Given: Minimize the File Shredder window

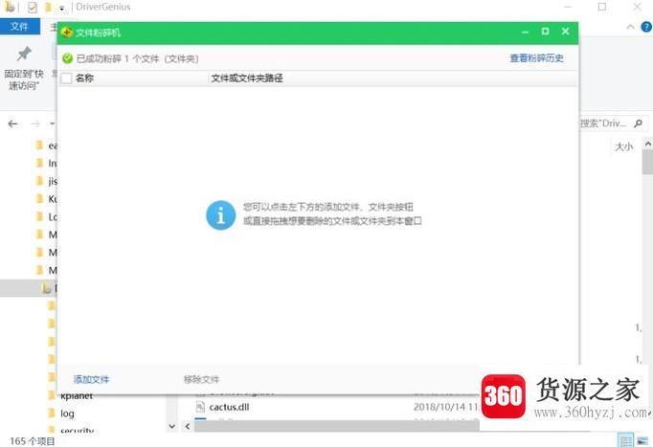Looking at the screenshot, I should tap(525, 32).
